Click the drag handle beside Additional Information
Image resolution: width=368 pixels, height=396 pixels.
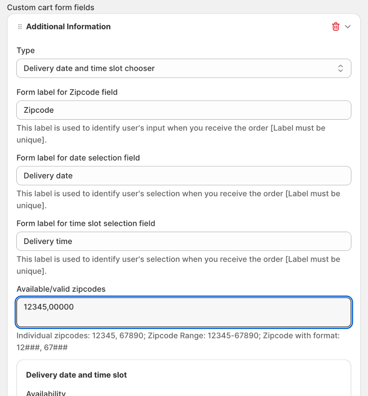coord(20,27)
